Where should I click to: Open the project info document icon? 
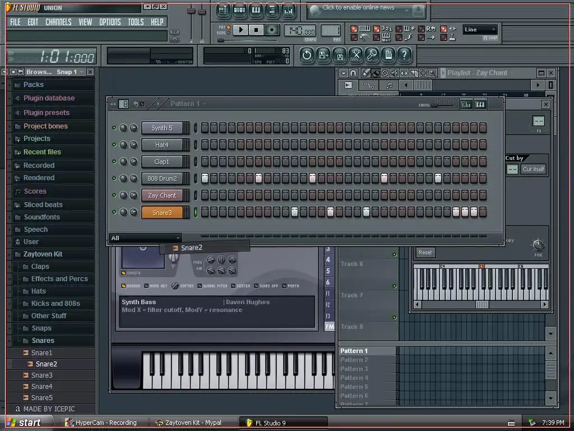(388, 56)
